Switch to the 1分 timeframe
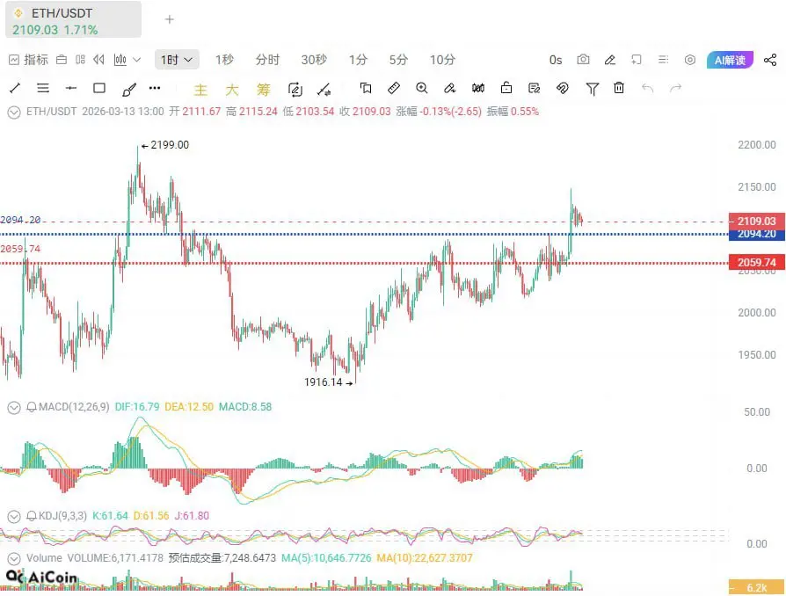The image size is (786, 596). pos(358,60)
